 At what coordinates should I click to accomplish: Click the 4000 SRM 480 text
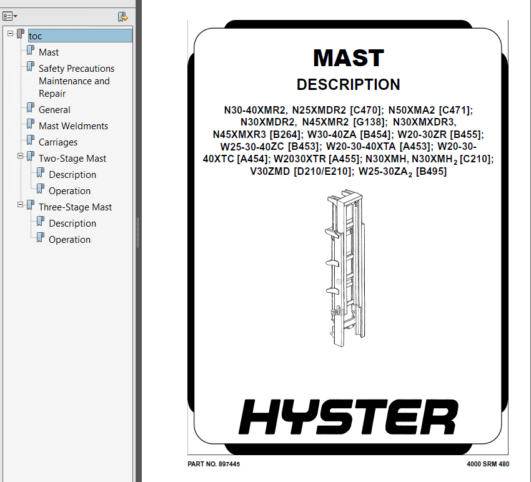point(488,464)
